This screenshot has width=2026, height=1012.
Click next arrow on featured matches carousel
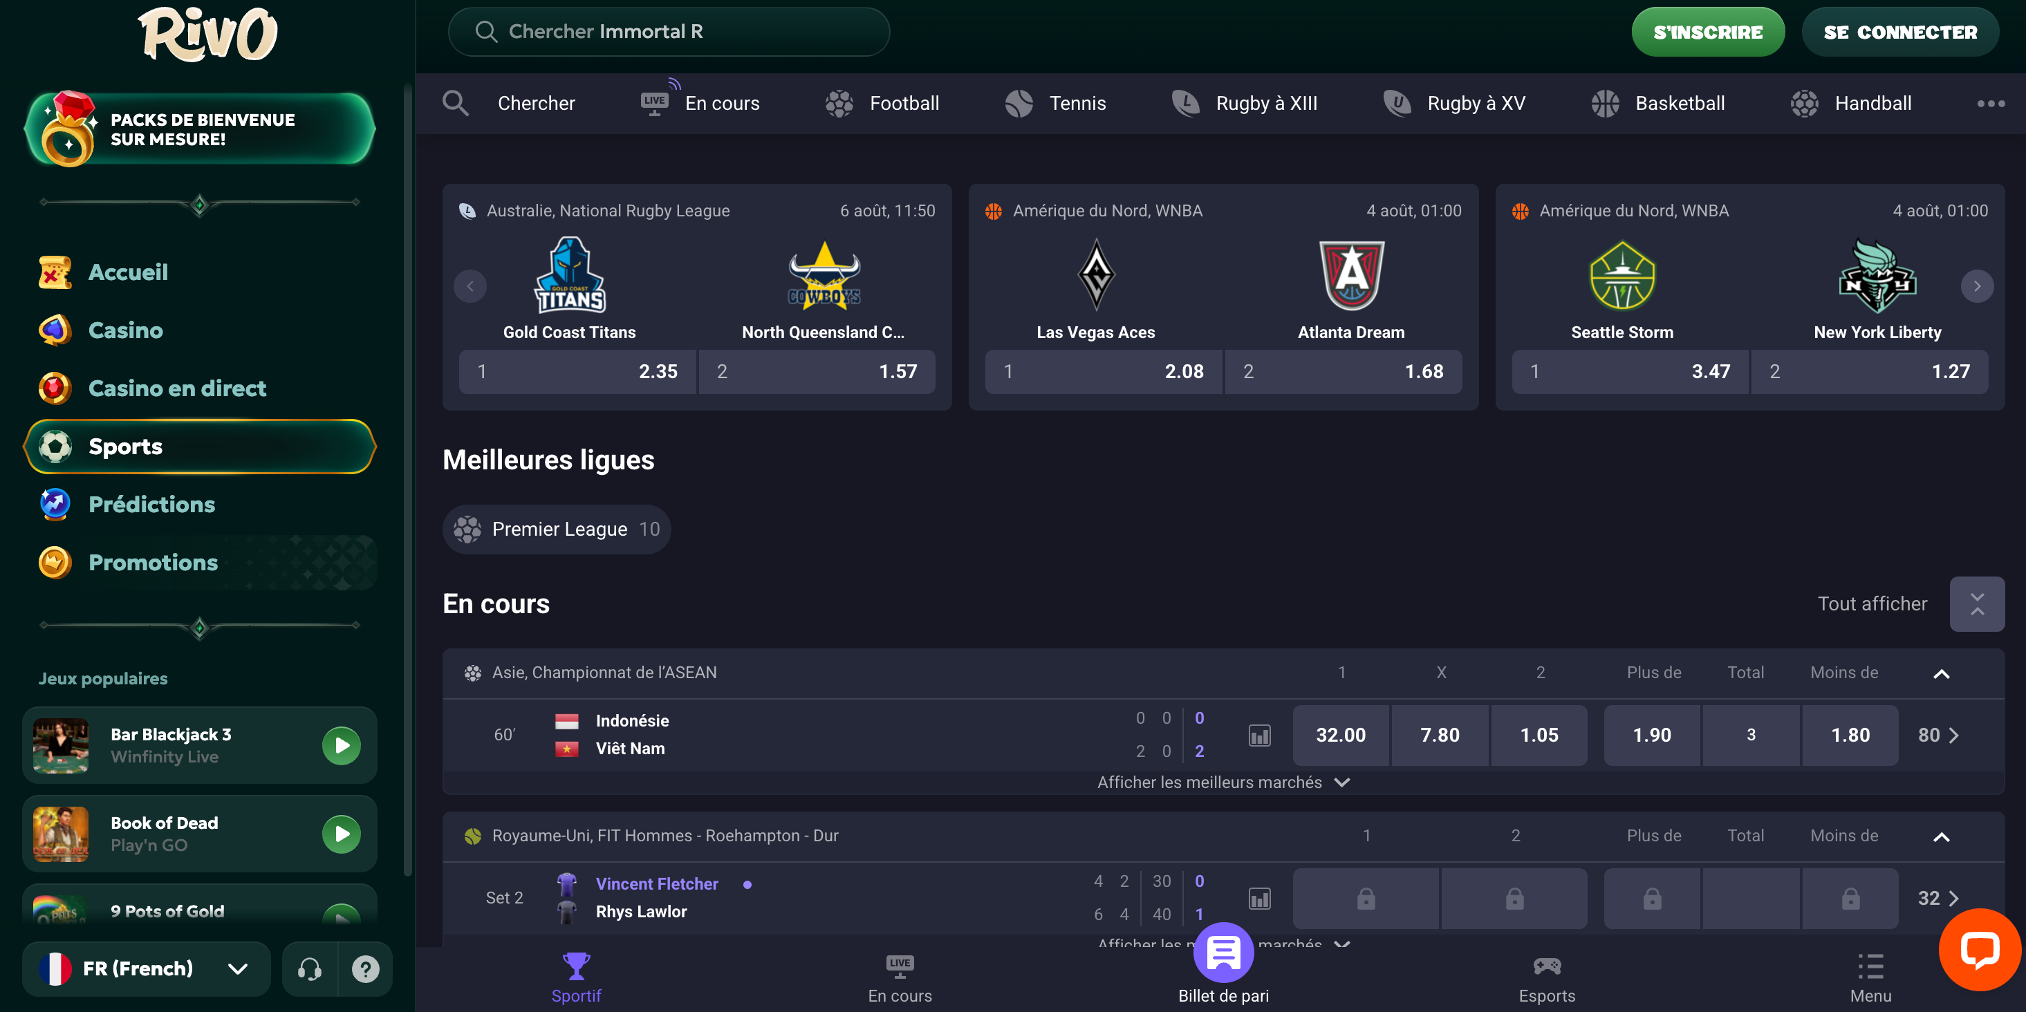coord(1976,286)
